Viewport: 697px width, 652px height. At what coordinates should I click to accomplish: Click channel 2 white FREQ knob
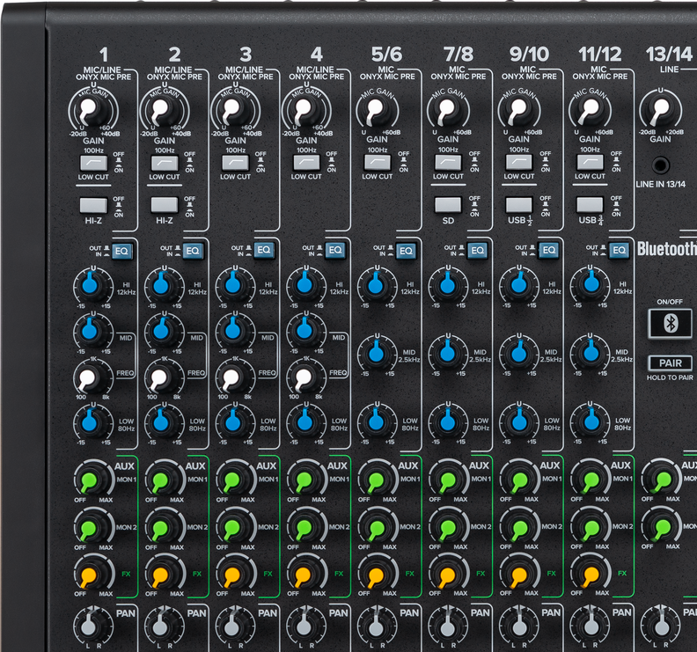[x=158, y=378]
